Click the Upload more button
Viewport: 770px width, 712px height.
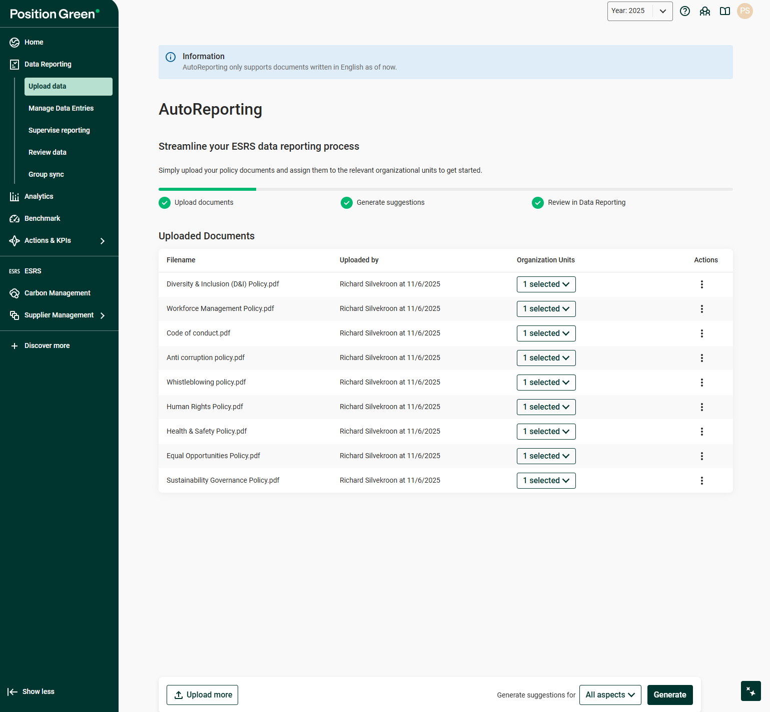click(x=202, y=695)
